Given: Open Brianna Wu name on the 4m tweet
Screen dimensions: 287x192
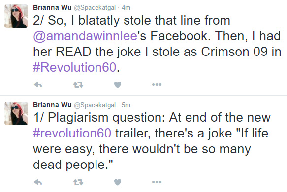Looking at the screenshot, I should coord(52,7).
